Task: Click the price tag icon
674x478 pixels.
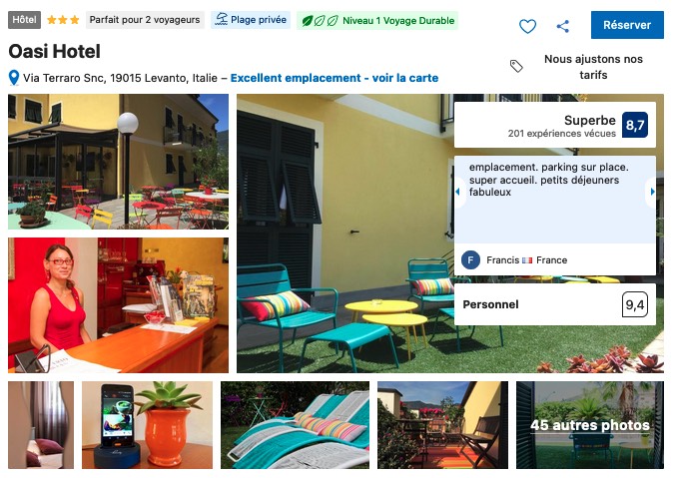Action: coord(516,66)
